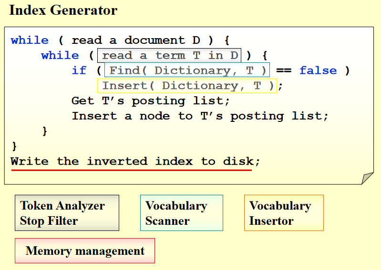The width and height of the screenshot is (381, 270).
Task: Select the yellow-outlined "Insert( Dictionary, T )" box
Action: coord(187,86)
